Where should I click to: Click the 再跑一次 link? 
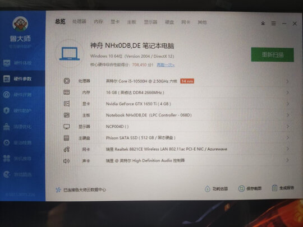(x=166, y=65)
